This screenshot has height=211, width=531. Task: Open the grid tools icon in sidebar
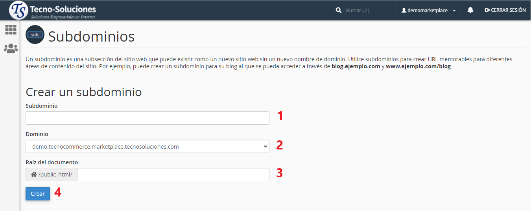pyautogui.click(x=11, y=29)
